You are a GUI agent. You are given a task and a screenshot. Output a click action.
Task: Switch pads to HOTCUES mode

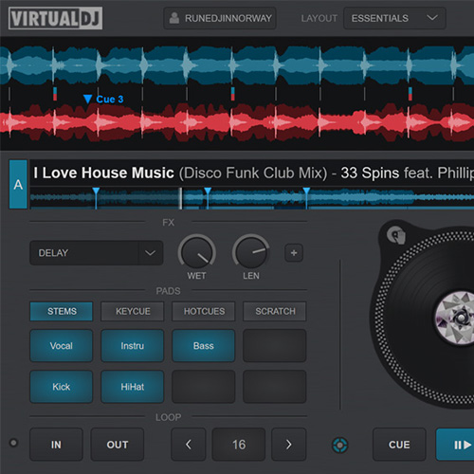coord(204,311)
